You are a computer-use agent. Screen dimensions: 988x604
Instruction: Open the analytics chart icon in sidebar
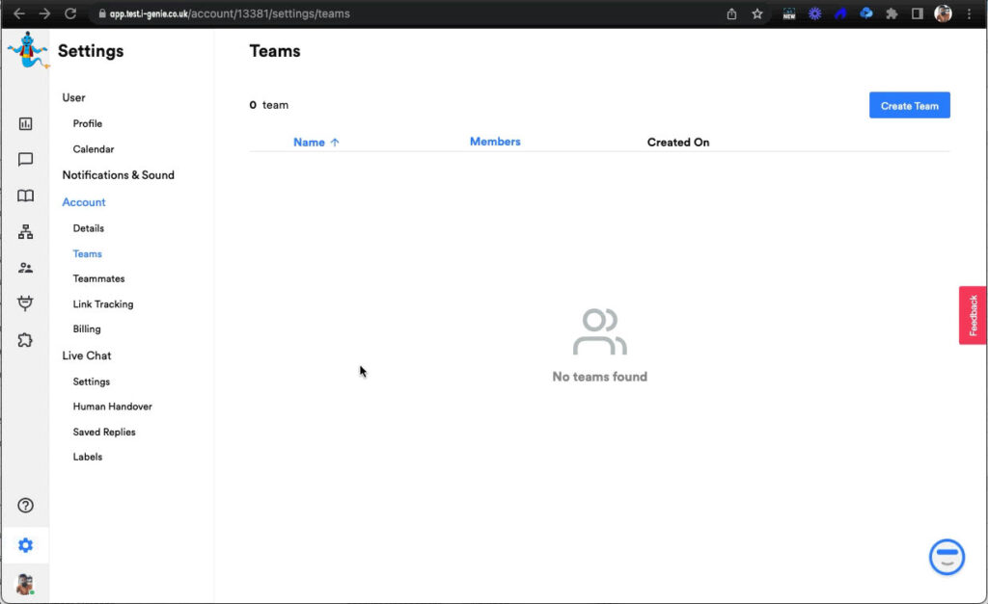[25, 123]
